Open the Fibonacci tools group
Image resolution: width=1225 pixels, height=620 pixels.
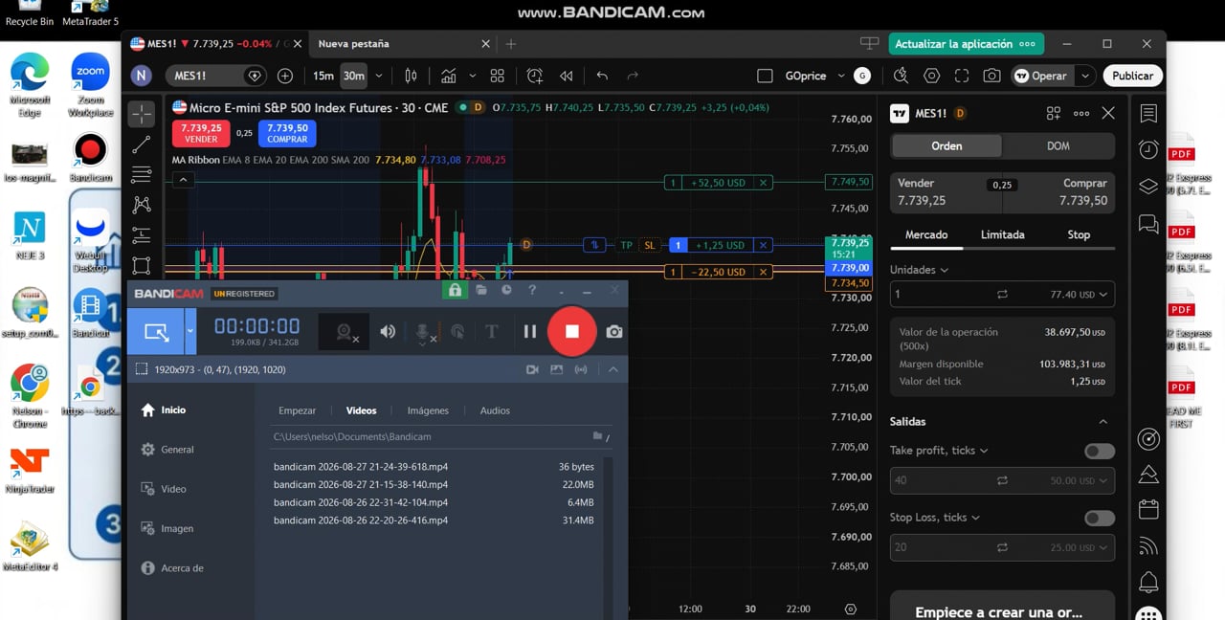142,174
